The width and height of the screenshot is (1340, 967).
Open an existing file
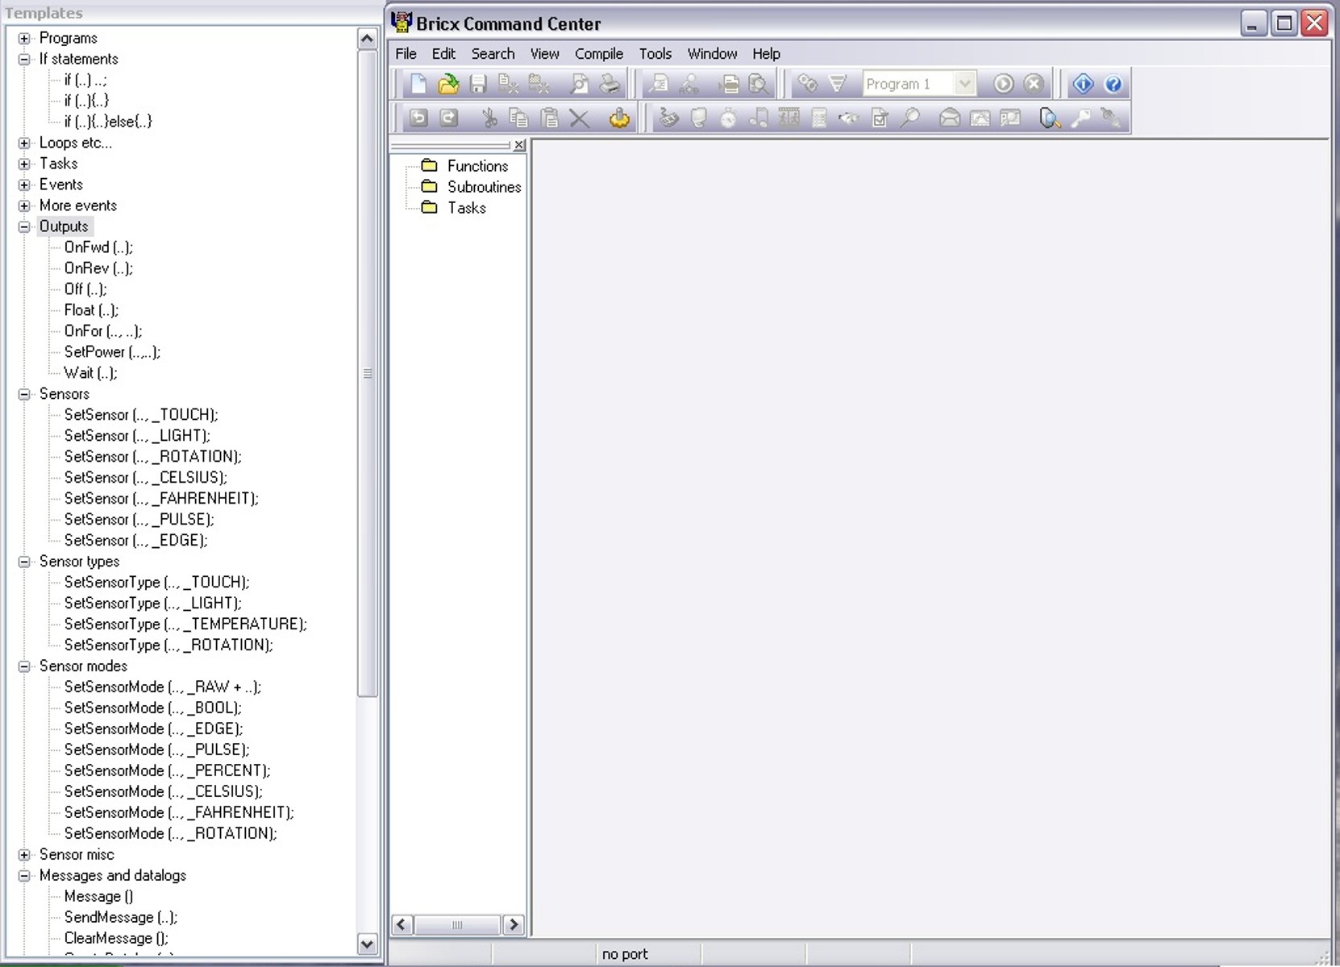tap(447, 83)
